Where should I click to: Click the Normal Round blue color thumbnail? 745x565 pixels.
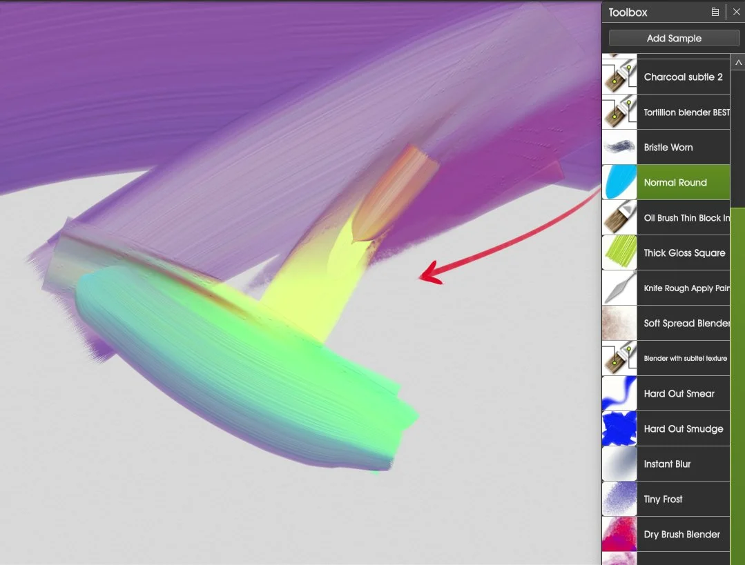[619, 182]
